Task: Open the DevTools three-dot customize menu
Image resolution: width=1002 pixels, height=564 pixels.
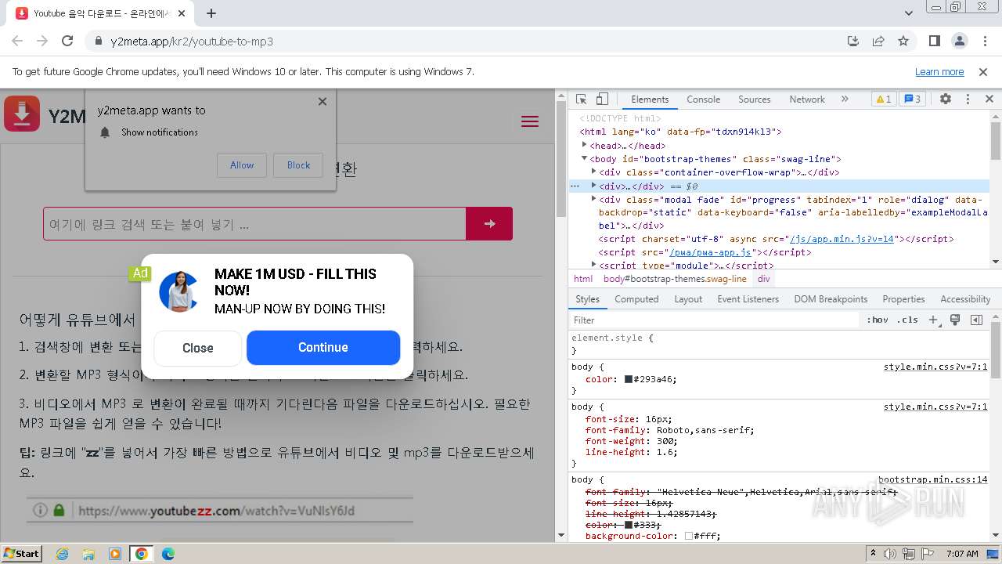Action: click(968, 99)
